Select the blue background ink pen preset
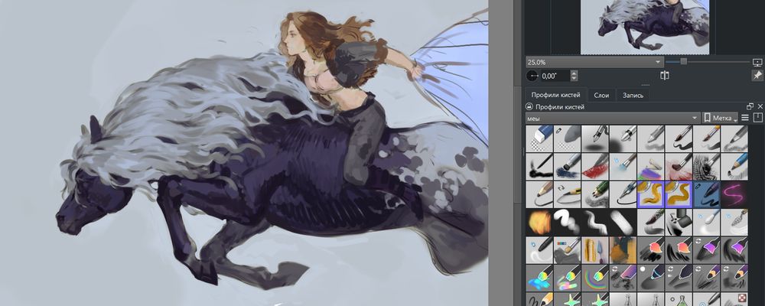The height and width of the screenshot is (306, 765). tap(706, 194)
